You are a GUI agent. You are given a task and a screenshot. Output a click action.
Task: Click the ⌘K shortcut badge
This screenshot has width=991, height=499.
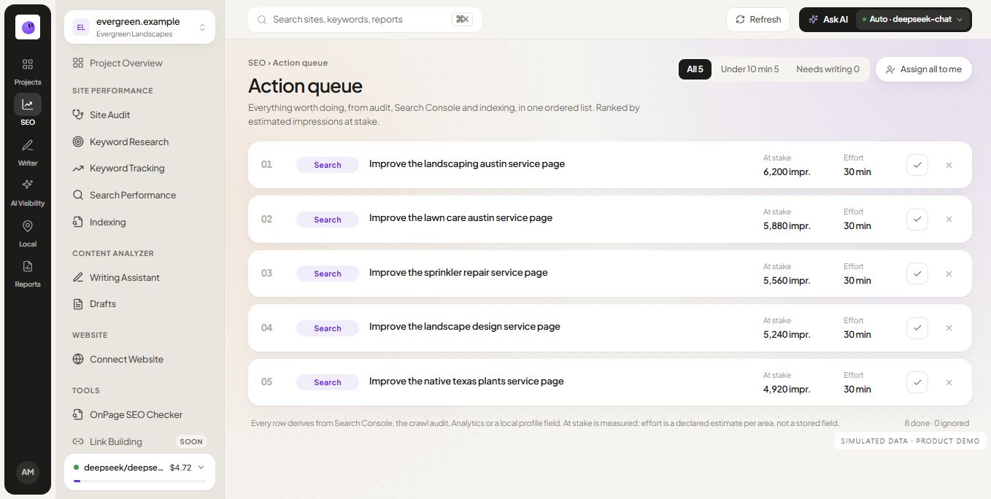coord(462,20)
